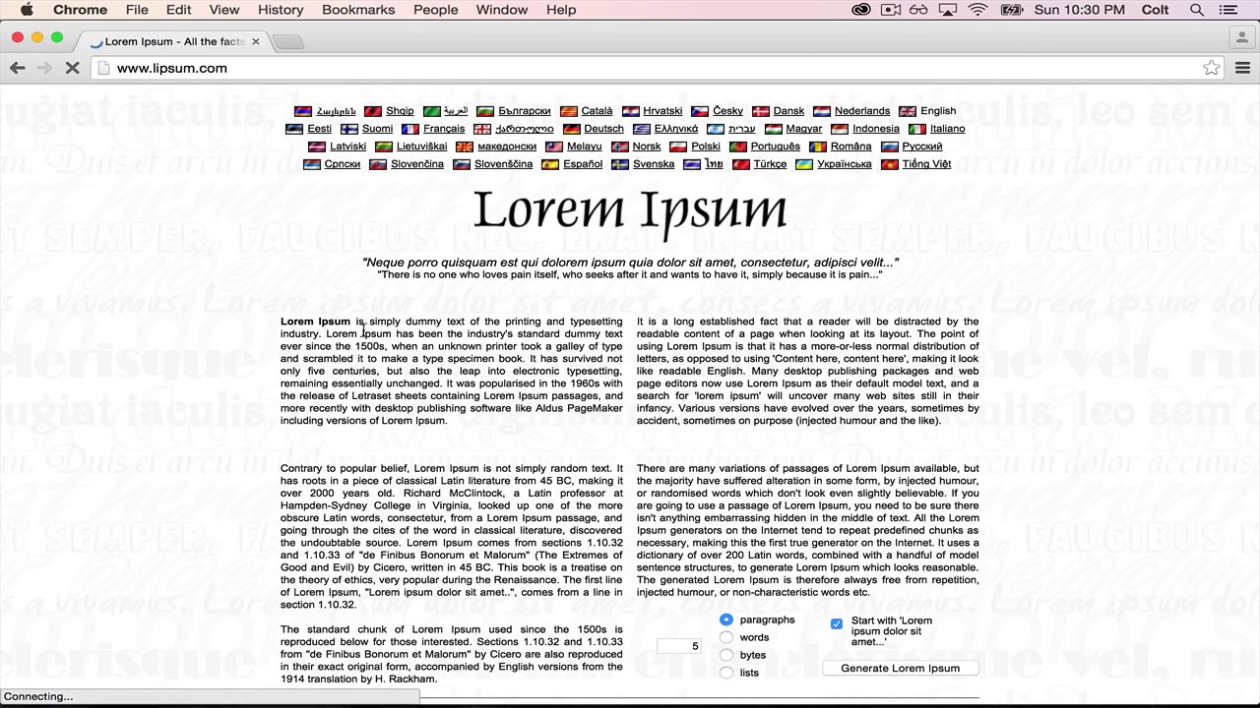Open the Window menu
Image resolution: width=1260 pixels, height=708 pixels.
tap(502, 10)
